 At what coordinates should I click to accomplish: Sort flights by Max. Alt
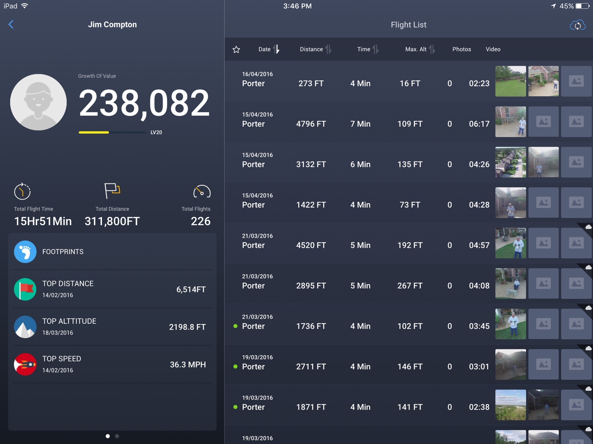click(420, 49)
